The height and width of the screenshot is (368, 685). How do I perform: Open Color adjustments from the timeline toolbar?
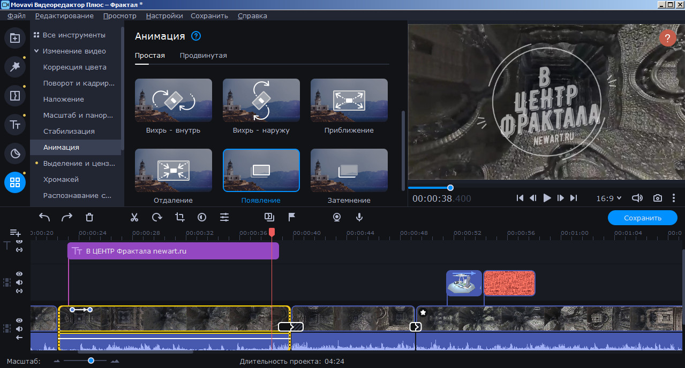click(202, 217)
